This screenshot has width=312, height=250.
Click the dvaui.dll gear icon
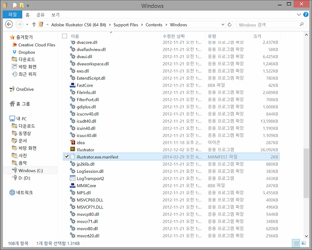[x=73, y=56]
